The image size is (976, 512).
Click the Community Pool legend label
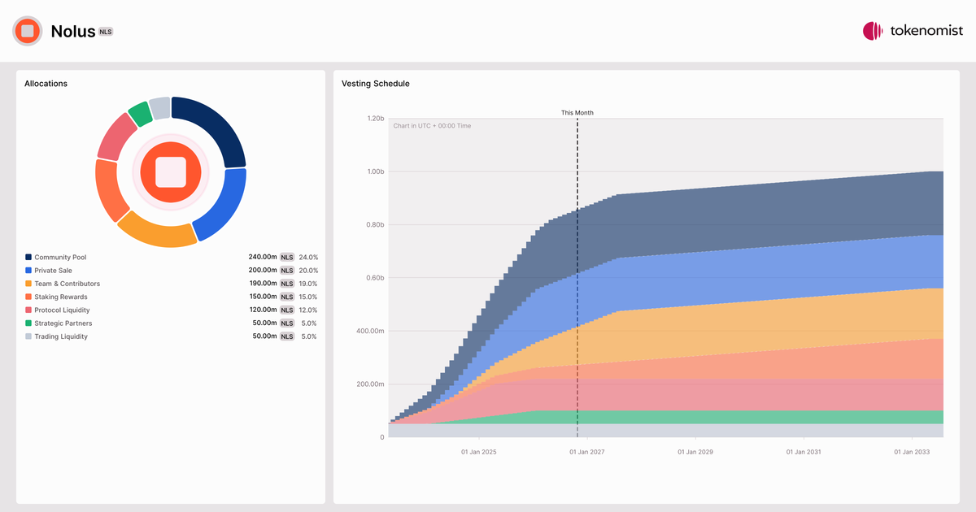[60, 258]
